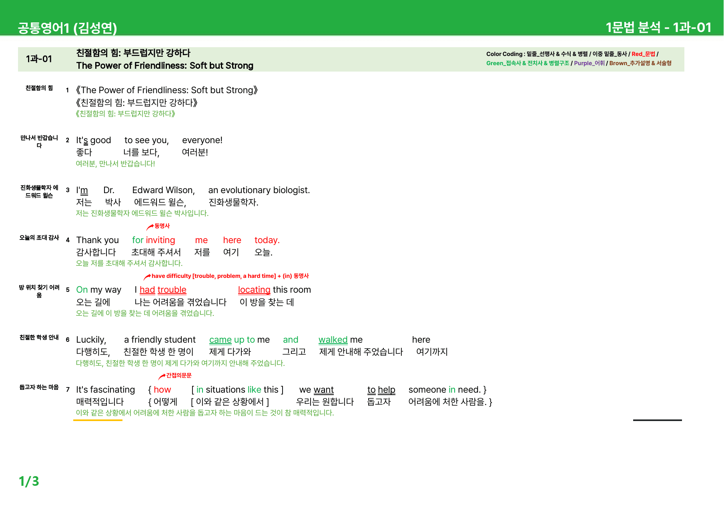The image size is (724, 511).
Task: Click the green conjunction 'and' in sentence 6
Action: point(291,340)
